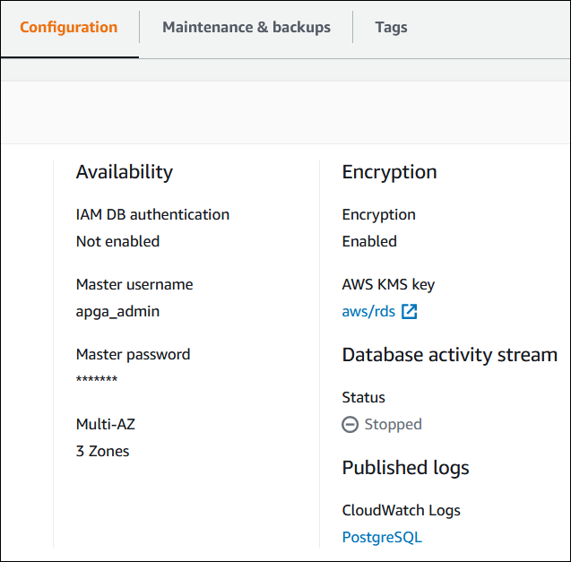The height and width of the screenshot is (562, 571).
Task: Click the Availability section heading
Action: [x=125, y=172]
